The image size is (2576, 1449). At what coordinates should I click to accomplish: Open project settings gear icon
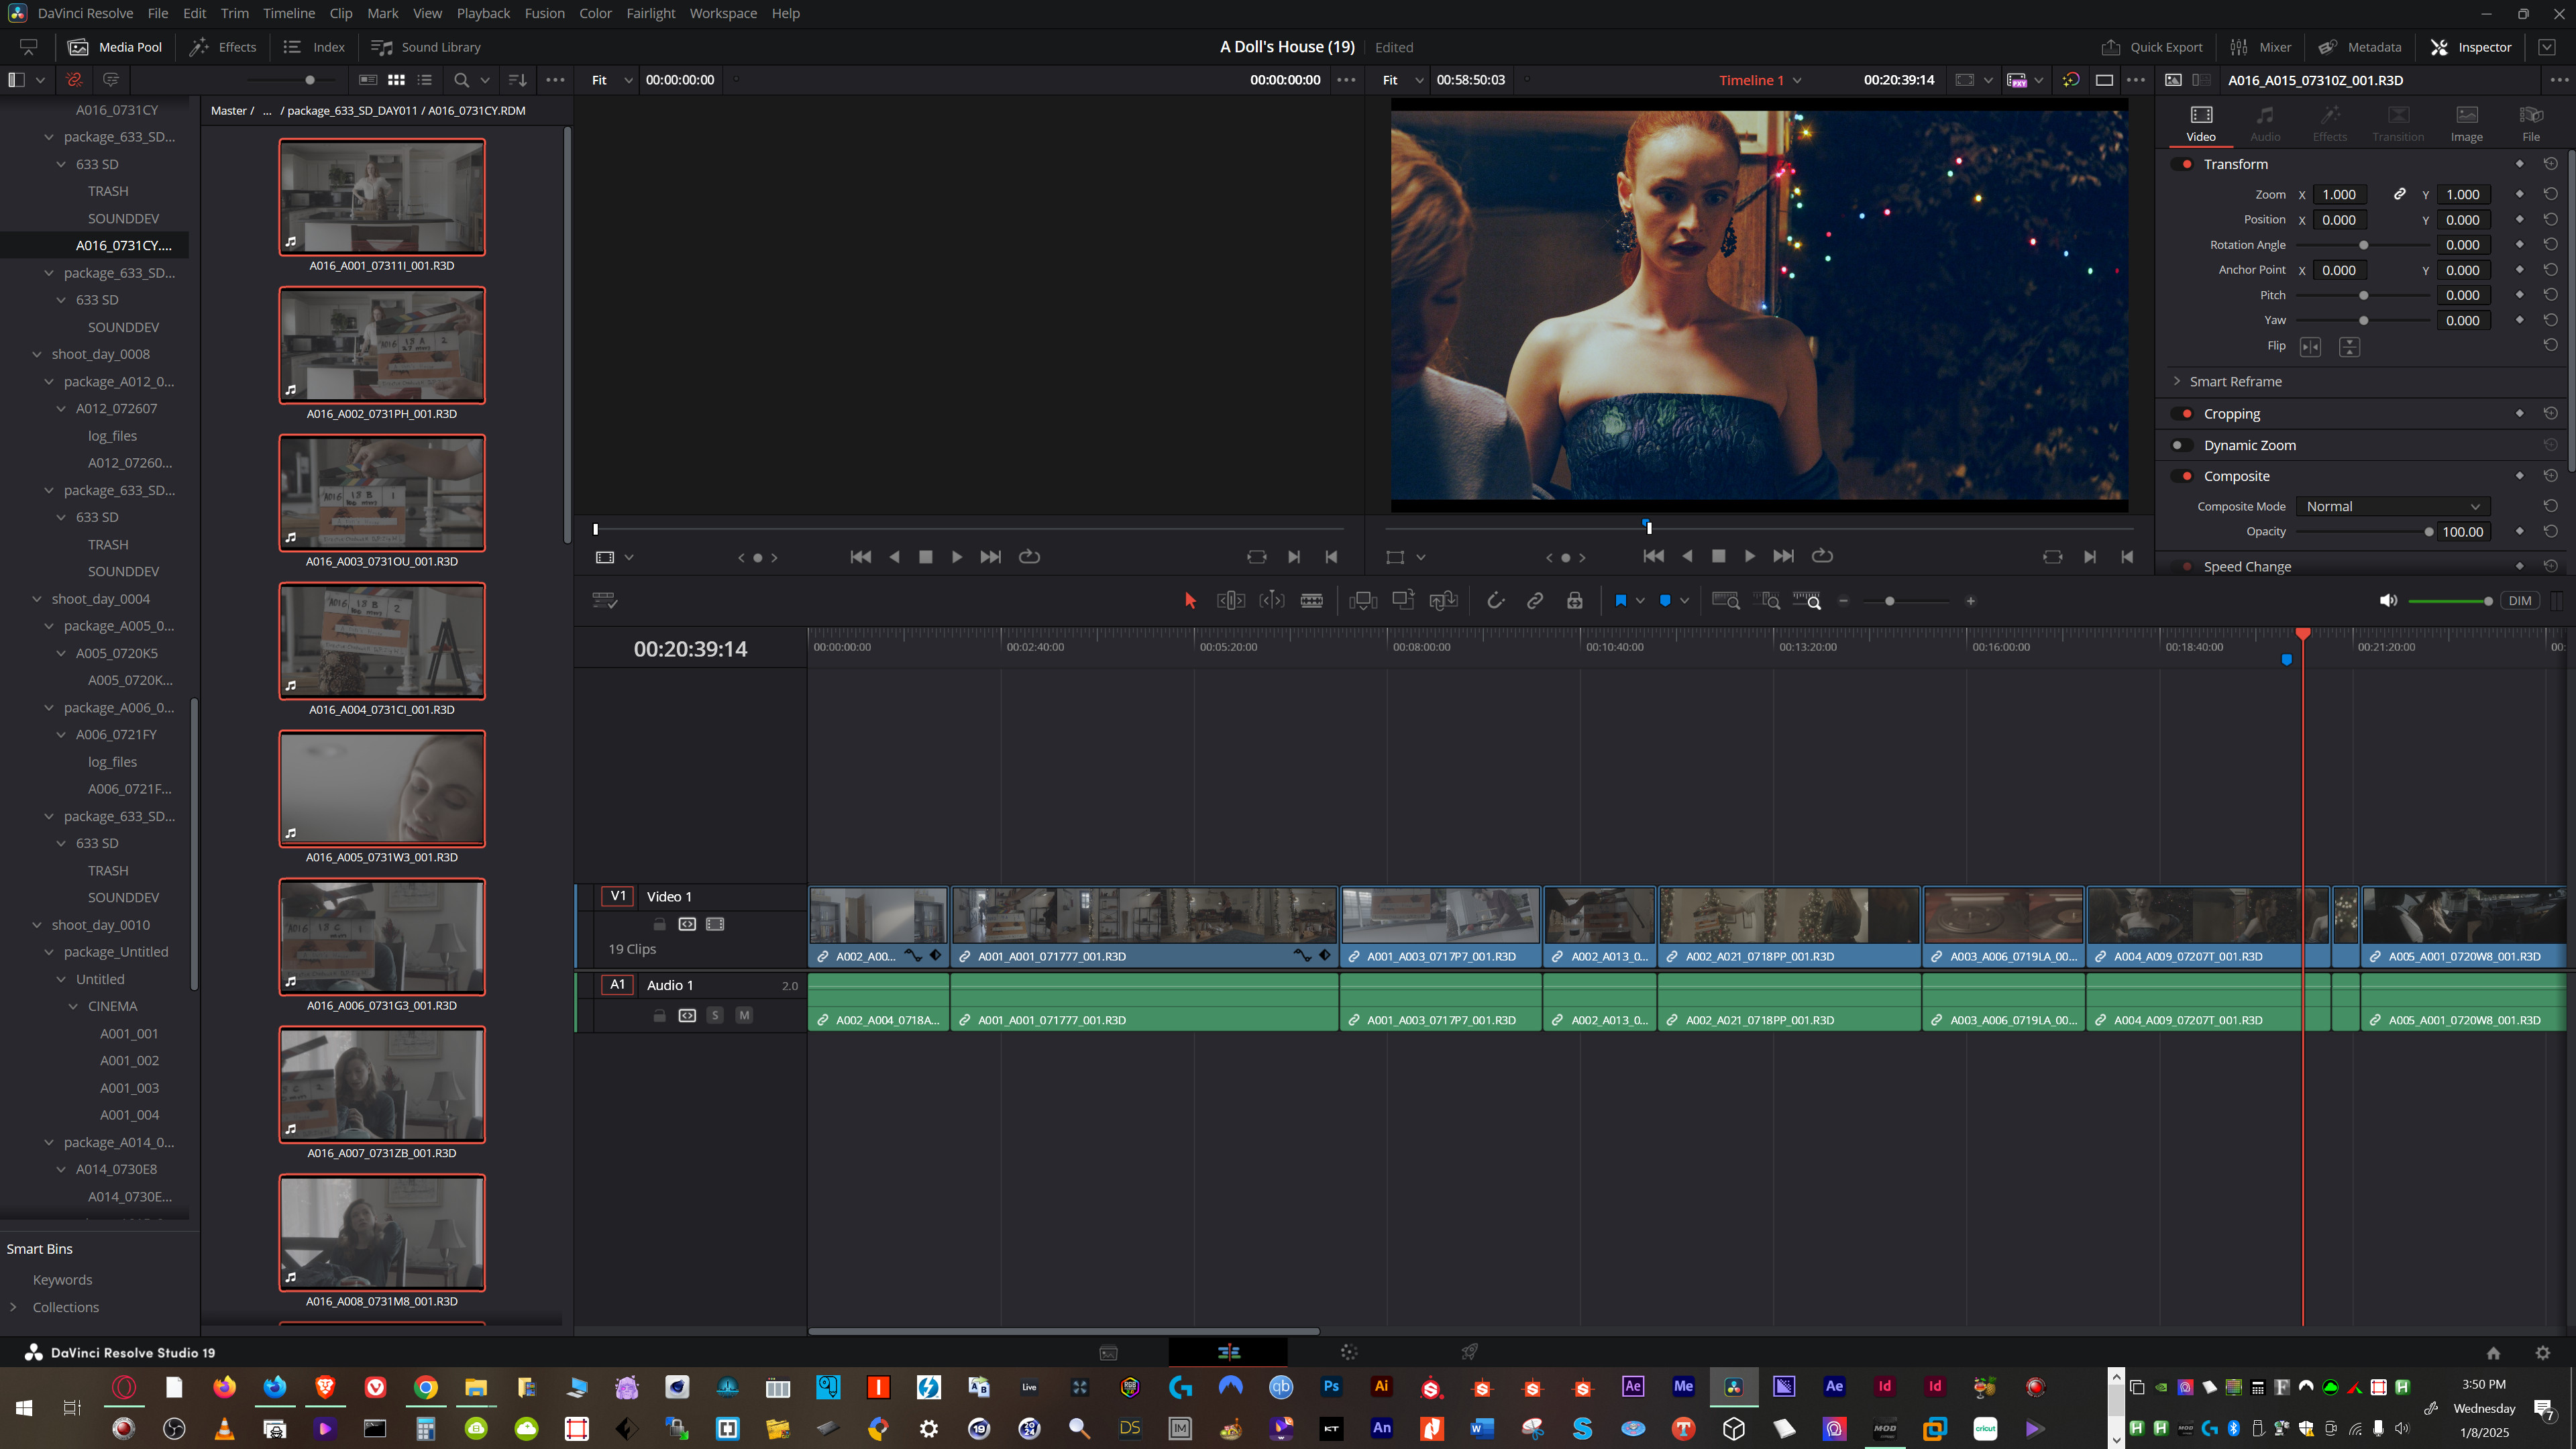point(2542,1352)
